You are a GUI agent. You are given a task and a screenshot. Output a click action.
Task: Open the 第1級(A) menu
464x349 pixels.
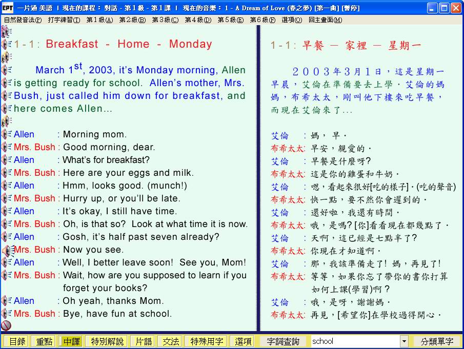99,20
